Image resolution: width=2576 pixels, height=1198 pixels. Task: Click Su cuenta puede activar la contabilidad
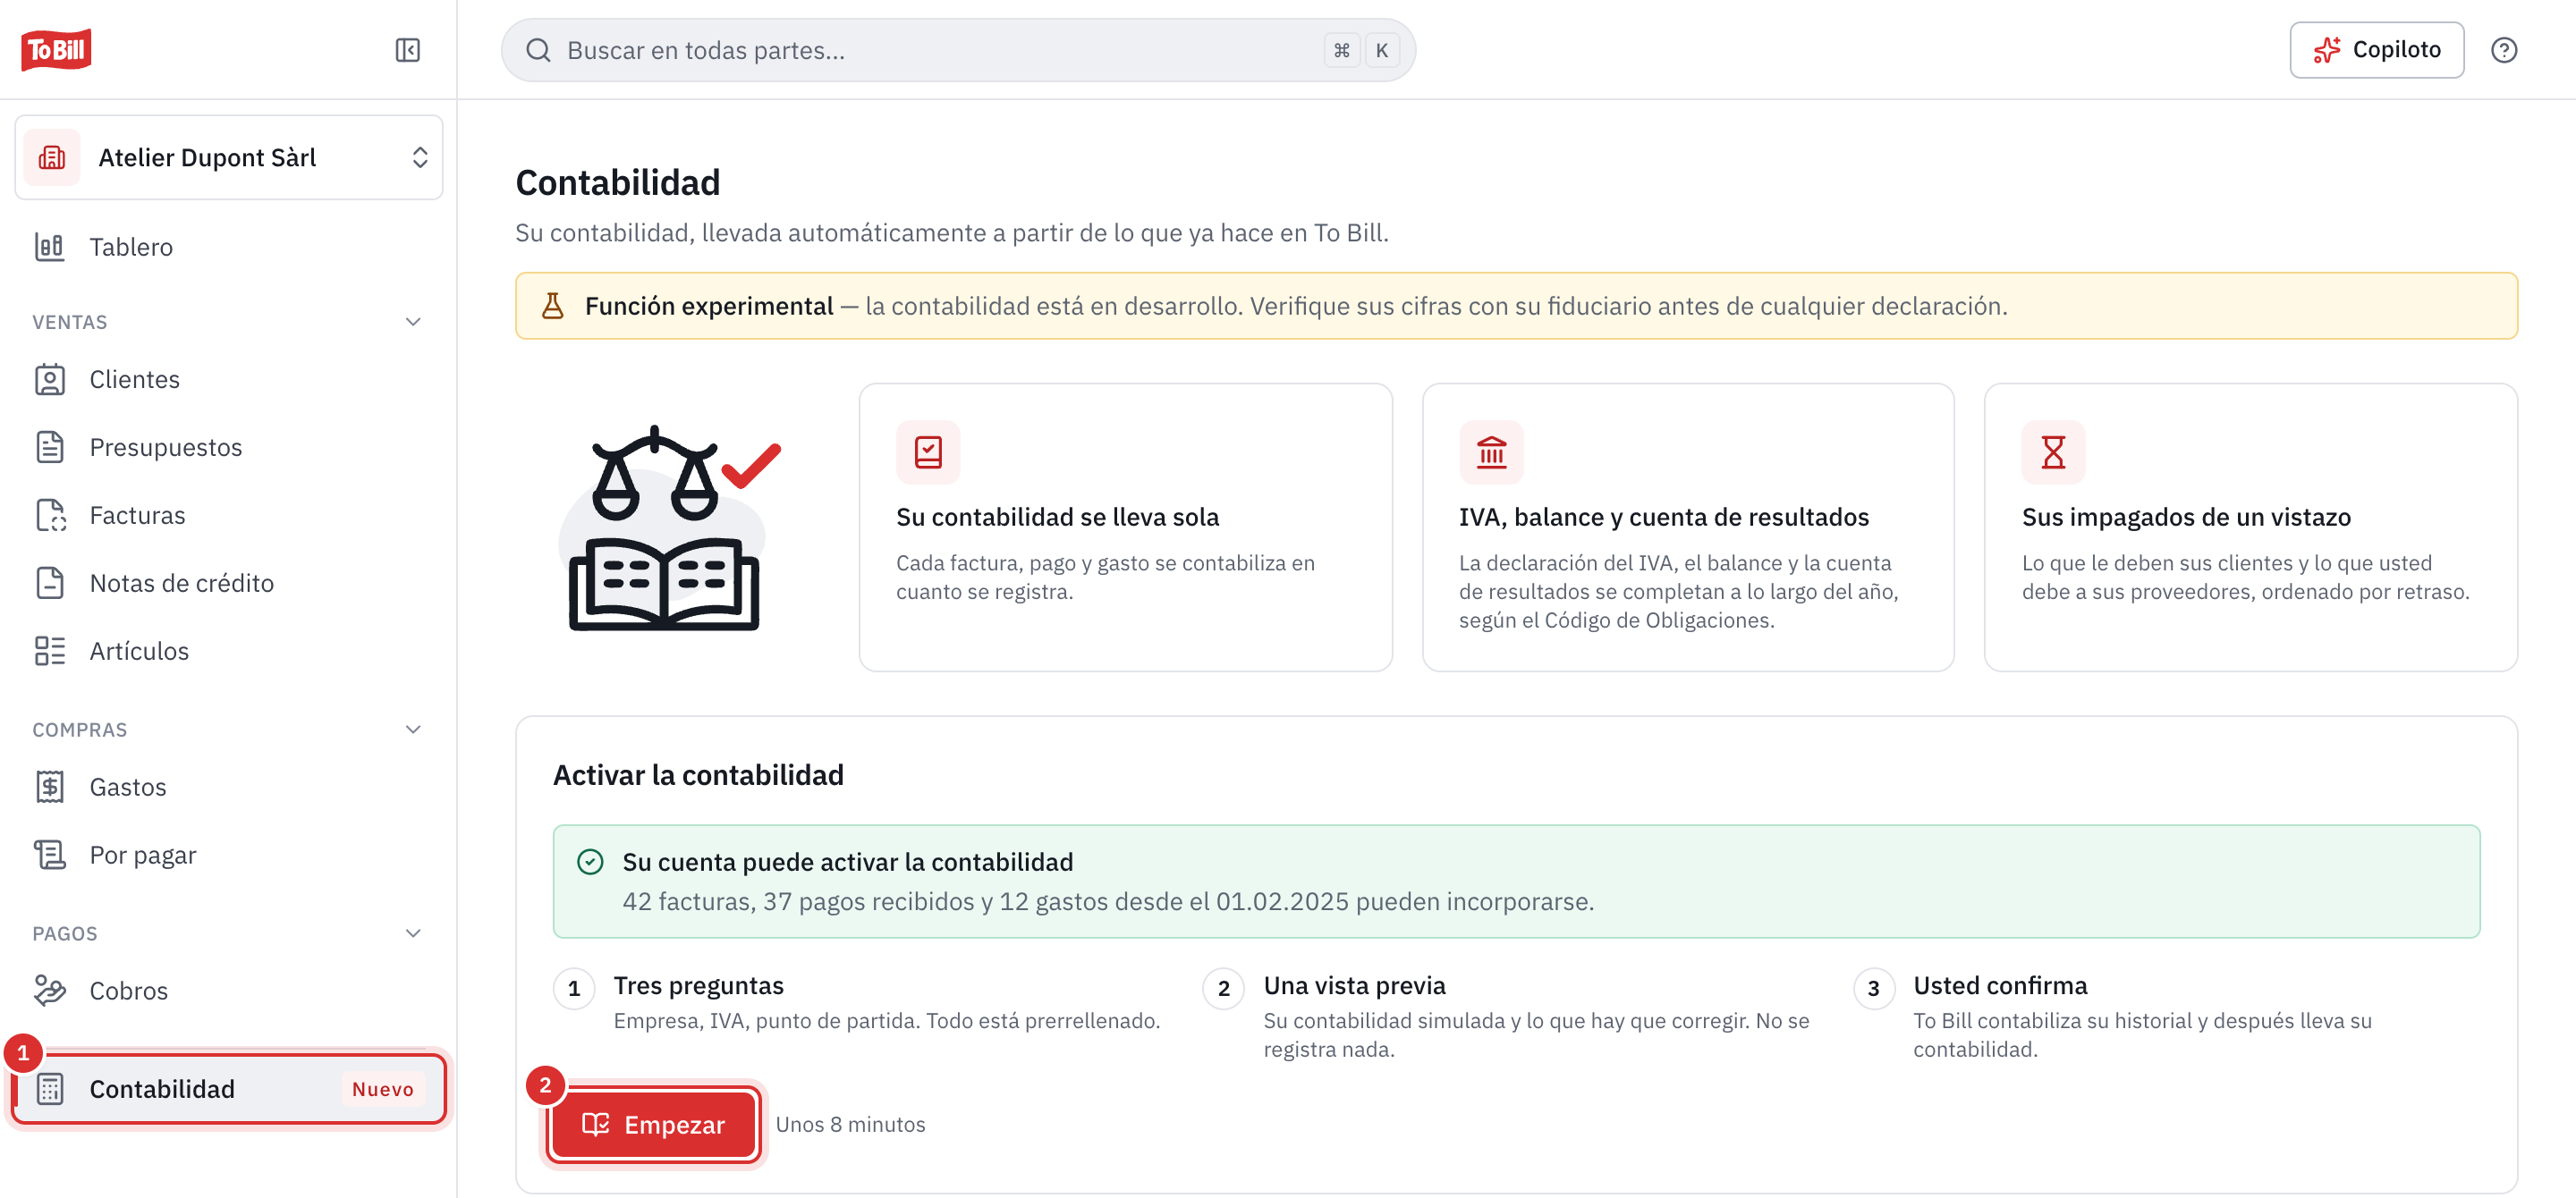[x=847, y=862]
